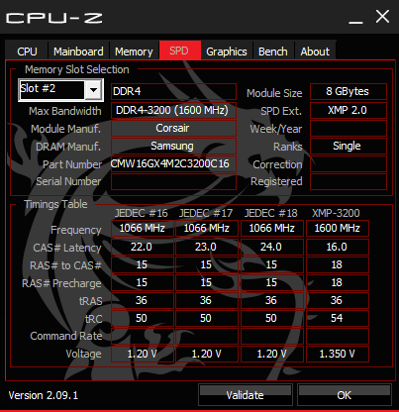Viewport: 399px width, 412px height.
Task: Click the XMP-3200 frequency 1600 MHz cell
Action: (x=338, y=228)
